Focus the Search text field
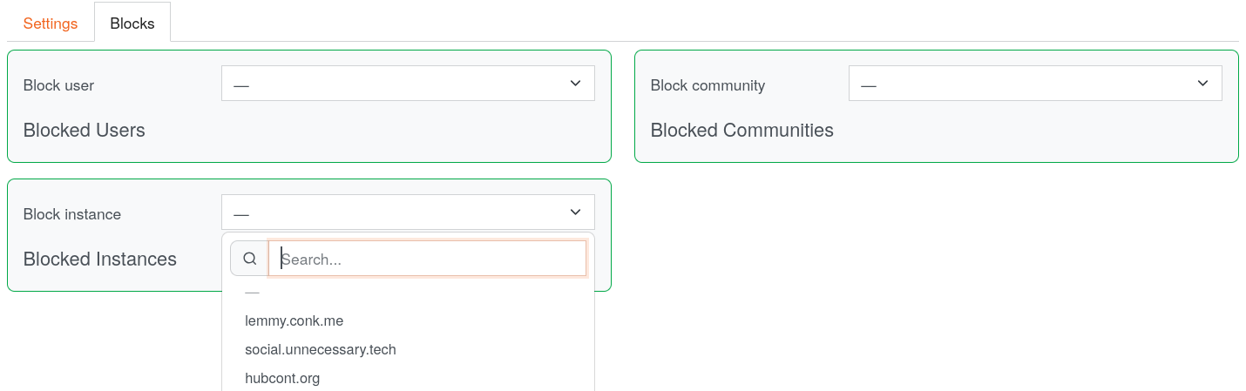Image resolution: width=1246 pixels, height=391 pixels. click(427, 259)
